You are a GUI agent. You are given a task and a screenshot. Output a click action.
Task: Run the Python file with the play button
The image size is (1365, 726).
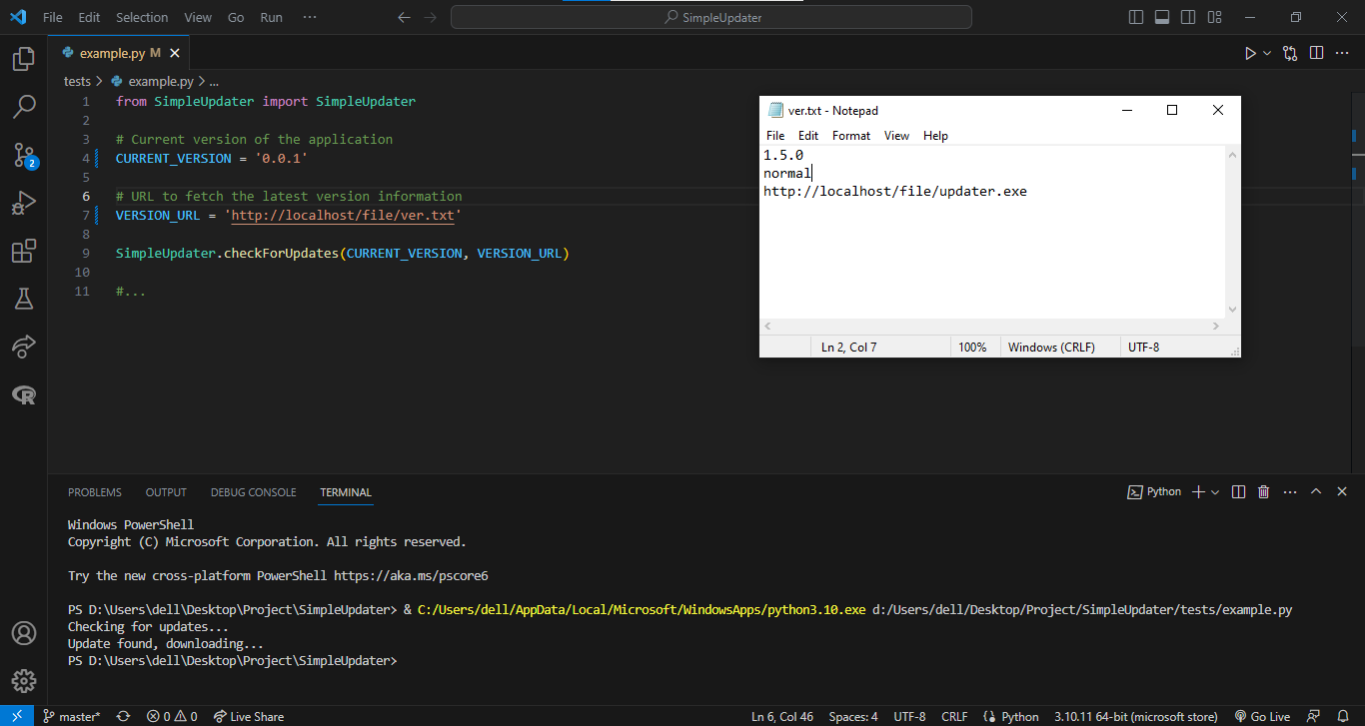pyautogui.click(x=1250, y=52)
